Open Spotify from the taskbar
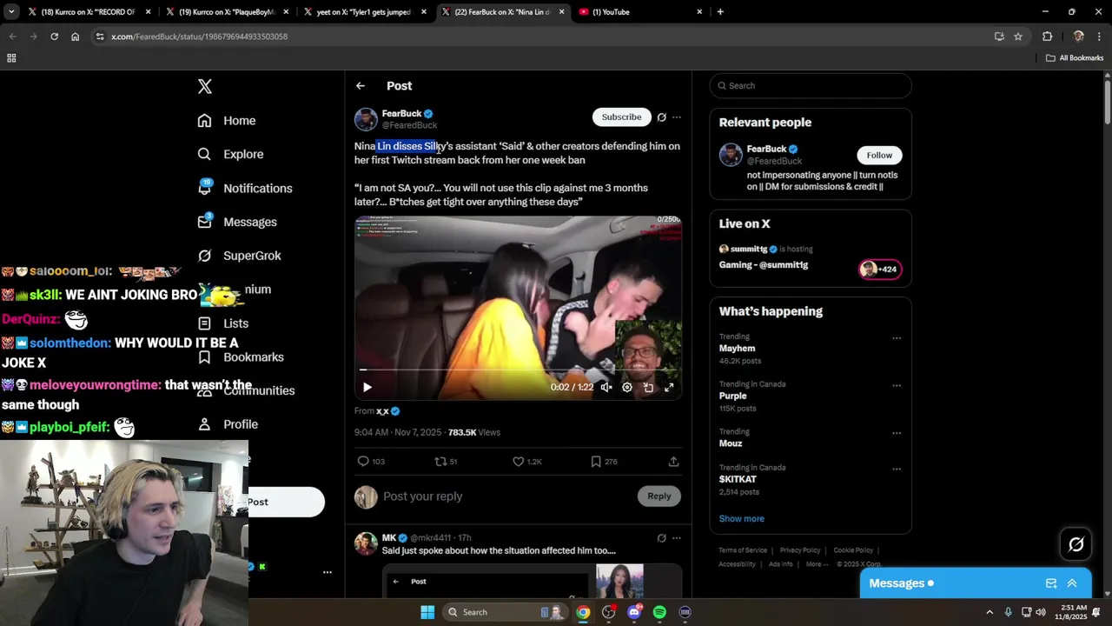Image resolution: width=1112 pixels, height=626 pixels. 659,612
